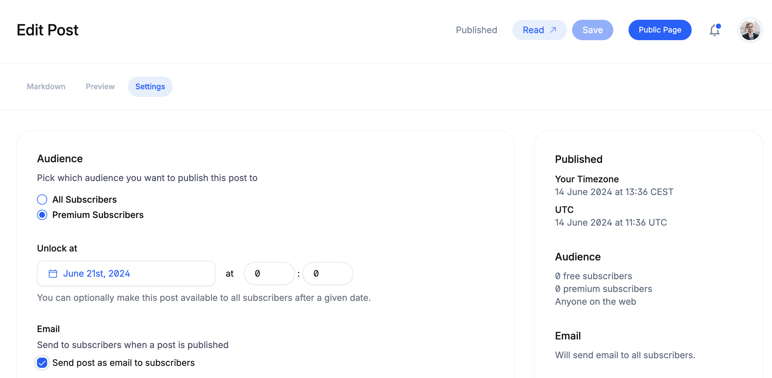Open notifications via the bell icon
Viewport: 772px width, 378px height.
coord(715,31)
